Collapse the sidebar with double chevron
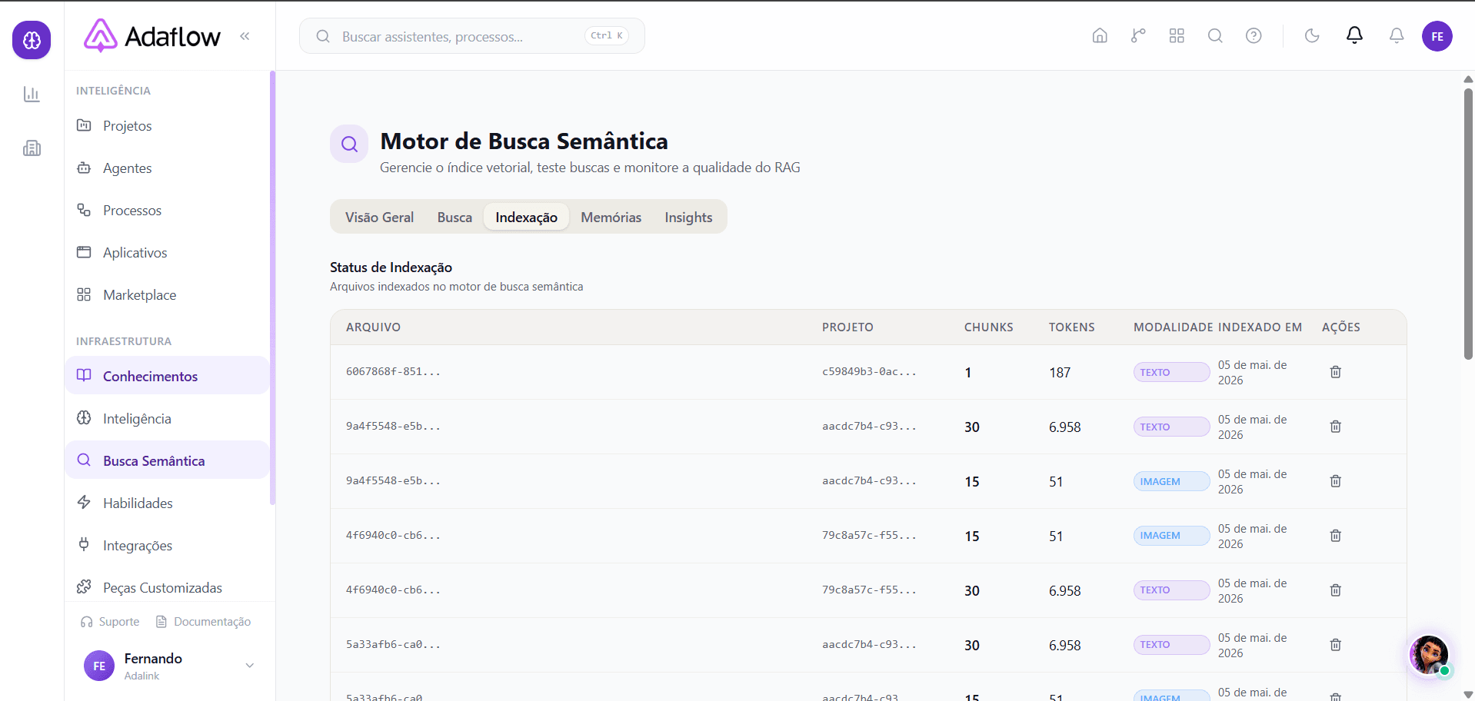Viewport: 1475px width, 701px height. point(245,36)
